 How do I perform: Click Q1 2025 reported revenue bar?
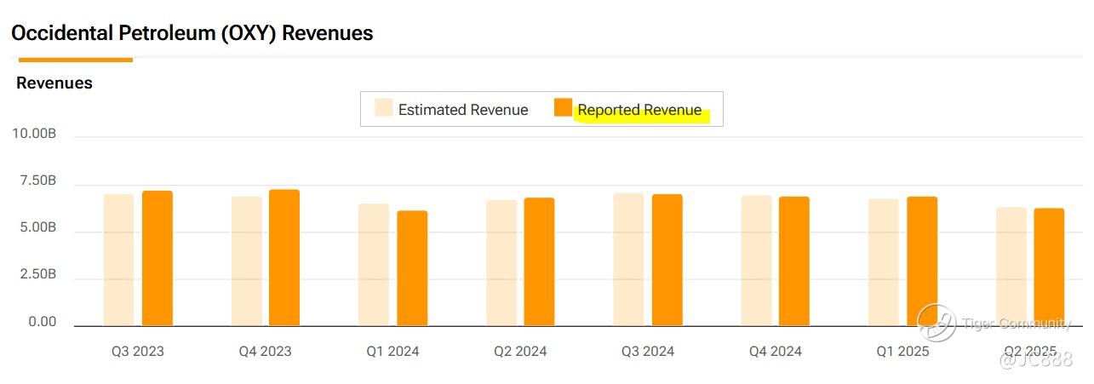[x=922, y=261]
